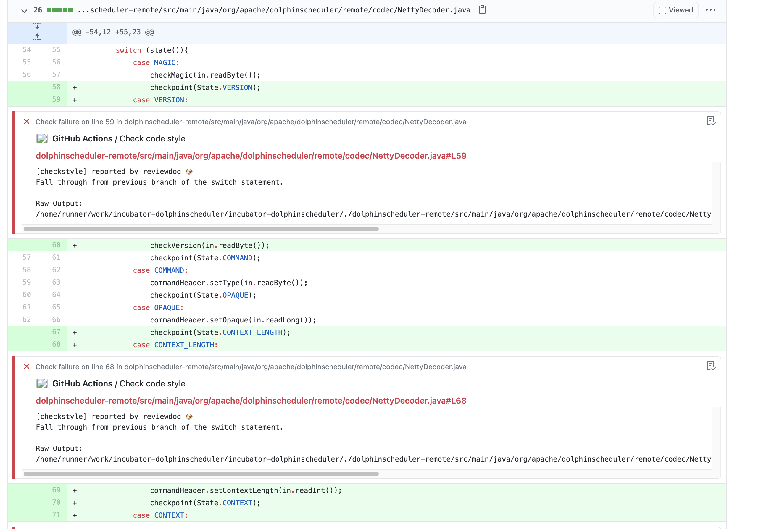The width and height of the screenshot is (761, 529).
Task: Collapse the NettyDecoder.java file diff
Action: [x=24, y=10]
